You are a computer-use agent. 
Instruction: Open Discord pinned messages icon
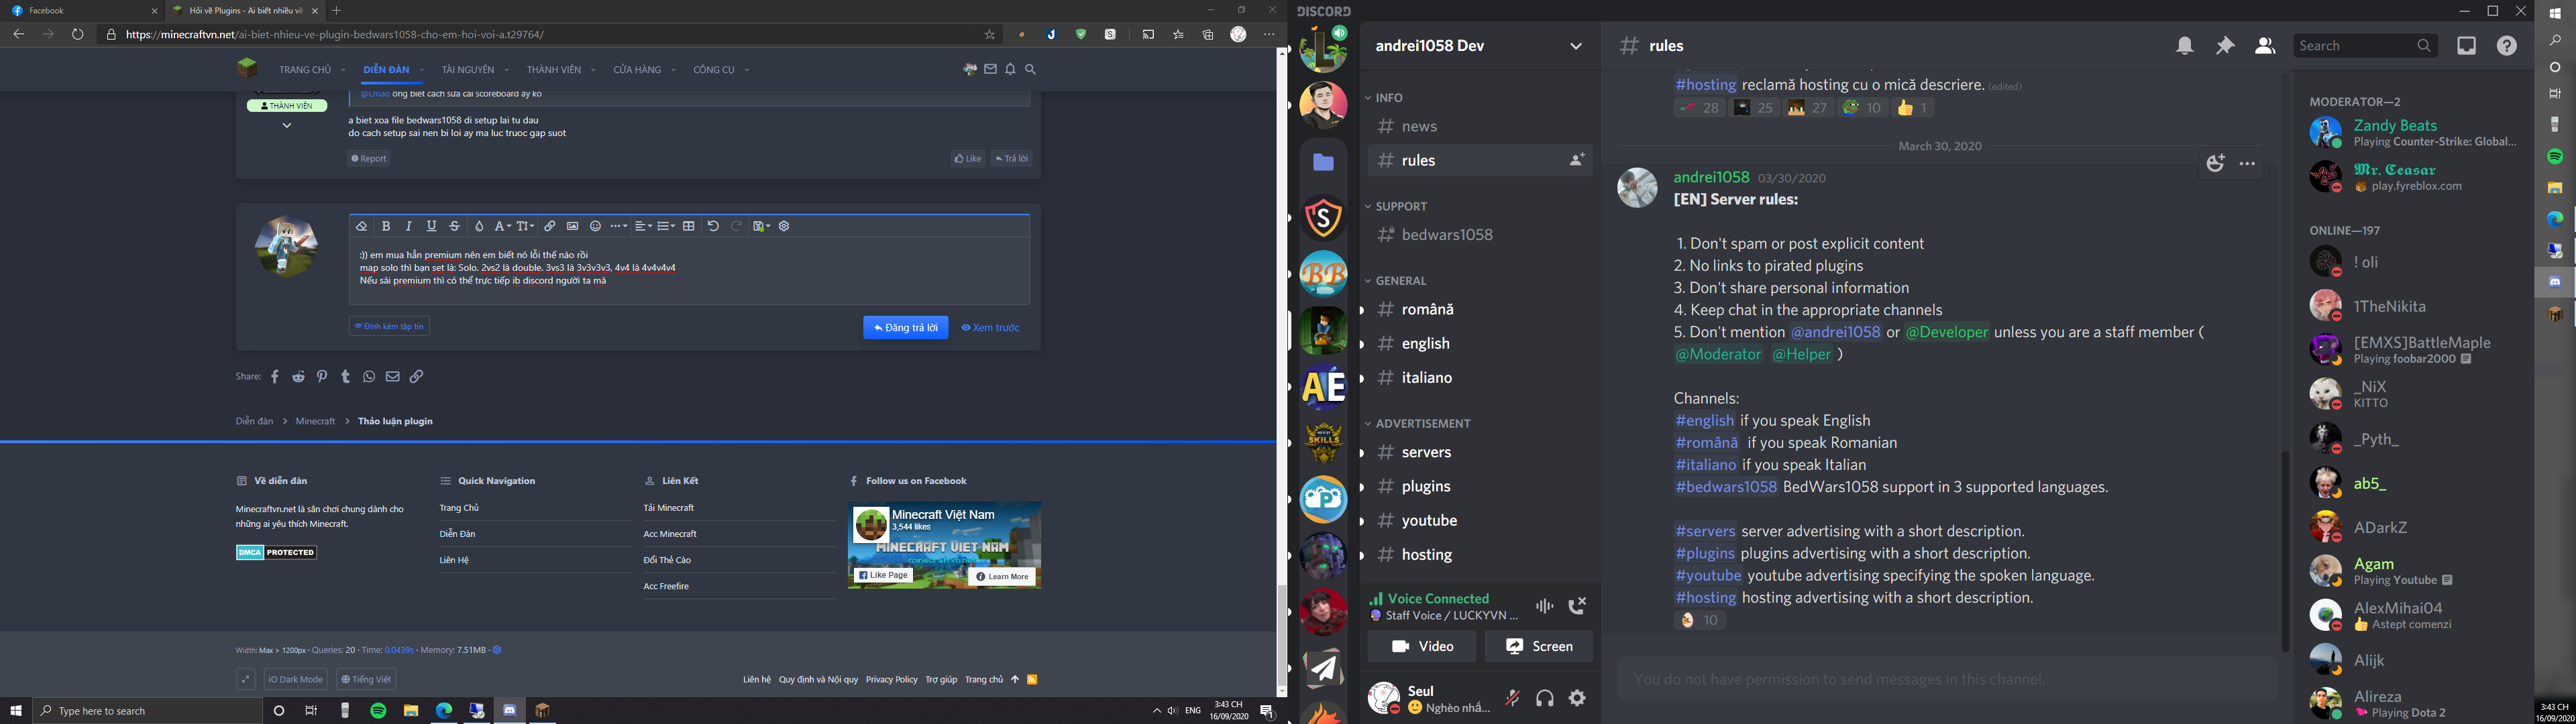point(2225,46)
